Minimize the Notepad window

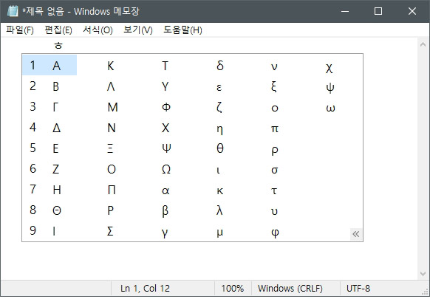tap(345, 11)
